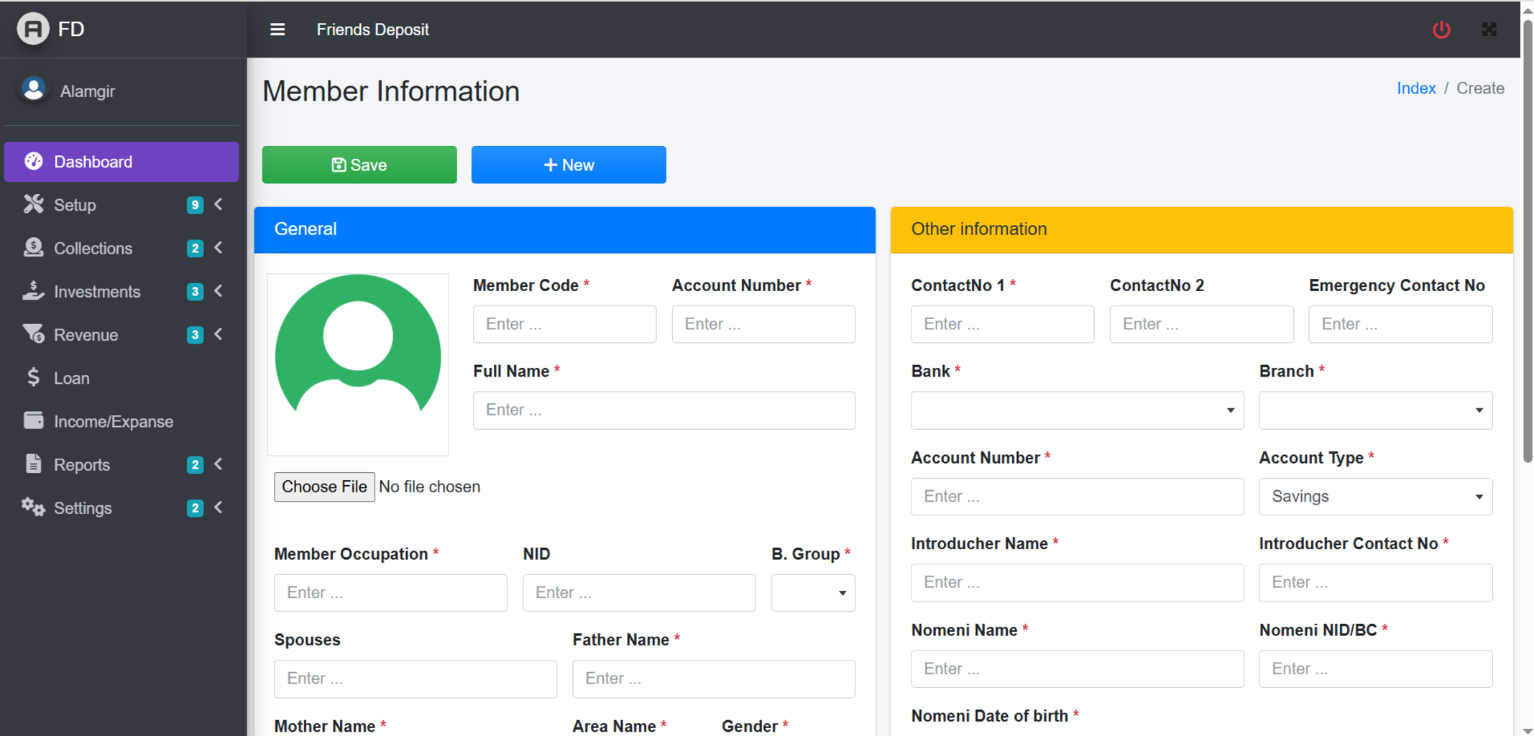Follow the Index breadcrumb link
Image resolution: width=1534 pixels, height=736 pixels.
(x=1415, y=88)
